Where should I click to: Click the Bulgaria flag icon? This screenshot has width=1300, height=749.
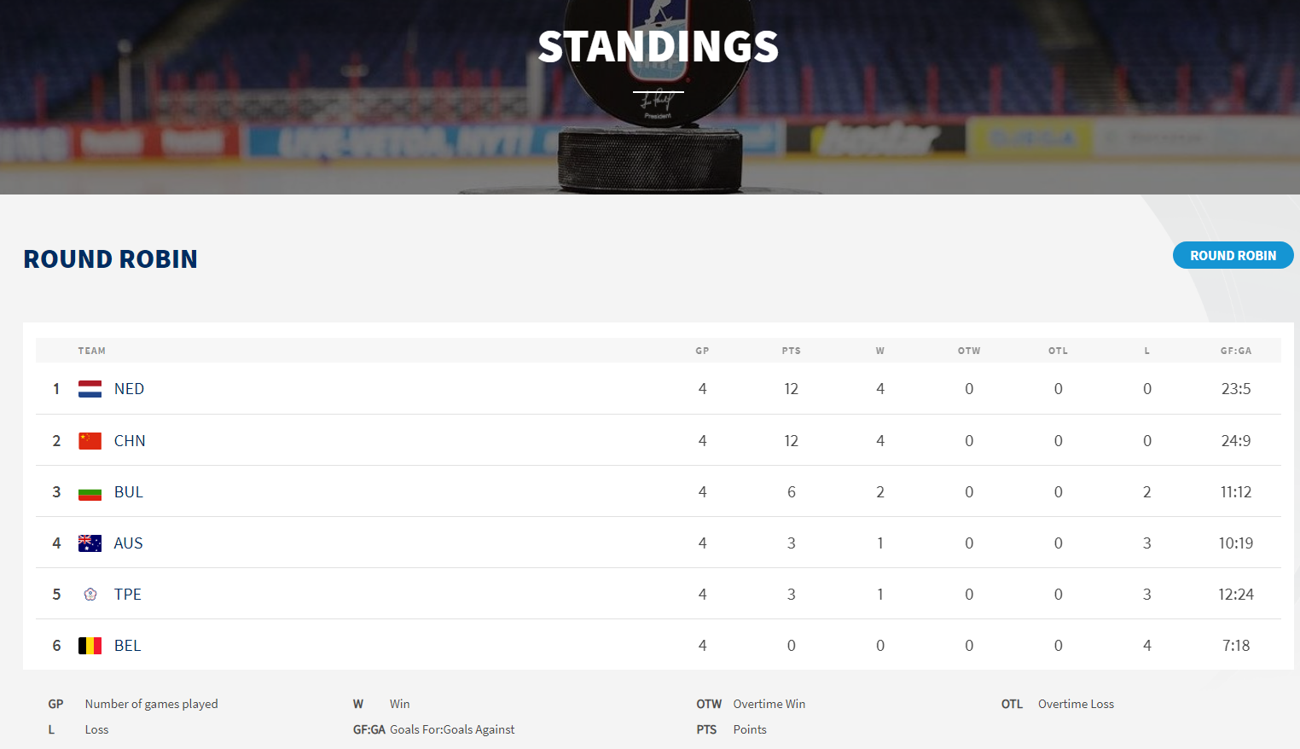(x=90, y=492)
